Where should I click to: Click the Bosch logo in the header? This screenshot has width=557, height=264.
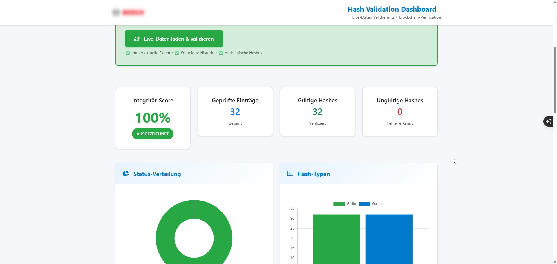[133, 12]
